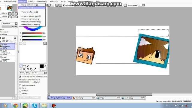This screenshot has height=108, width=192.
Task: Select the Hand tool
Action: (x=31, y=69)
